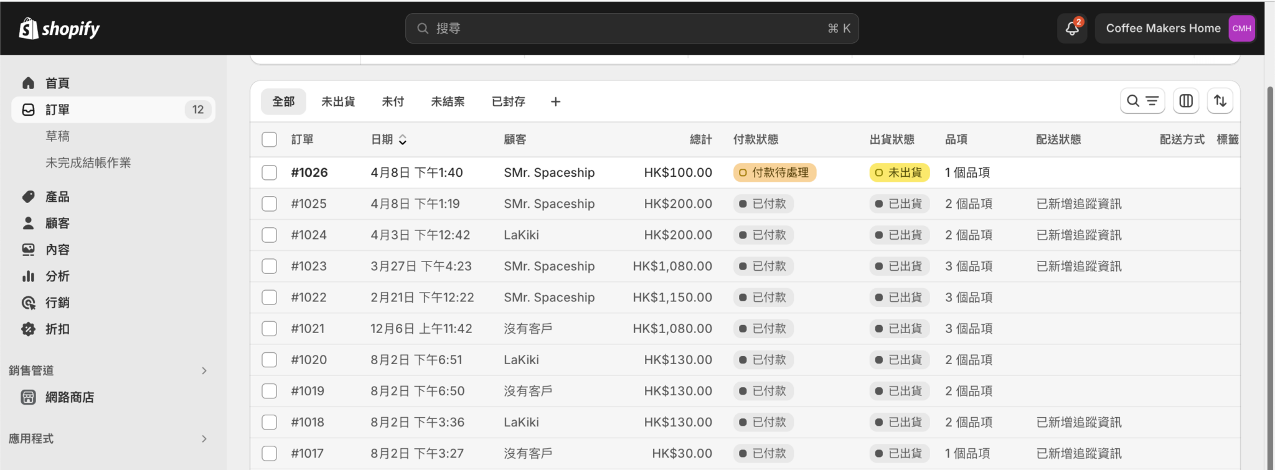Viewport: 1275px width, 470px height.
Task: Switch to the 未出貨 tab
Action: tap(338, 101)
